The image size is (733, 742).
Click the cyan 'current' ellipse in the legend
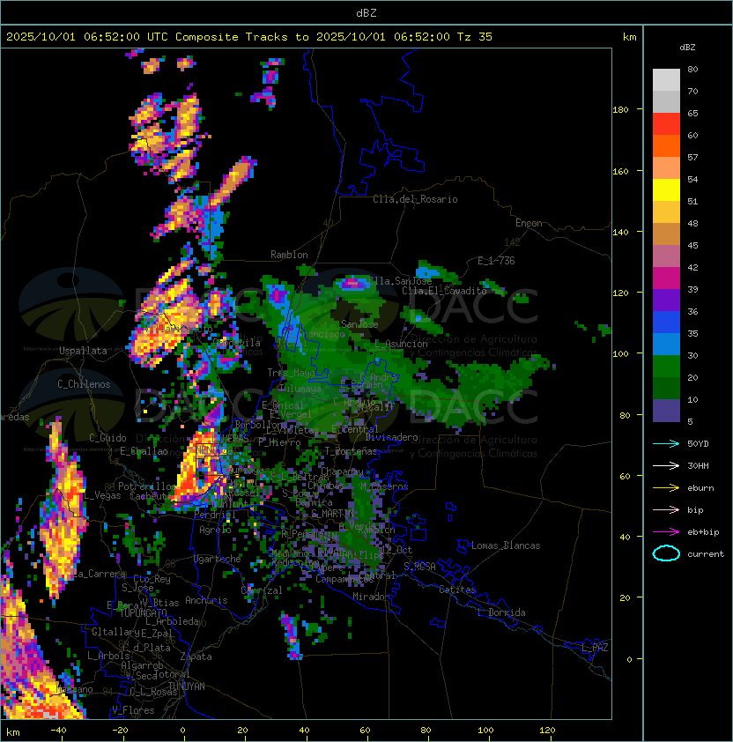tap(666, 553)
